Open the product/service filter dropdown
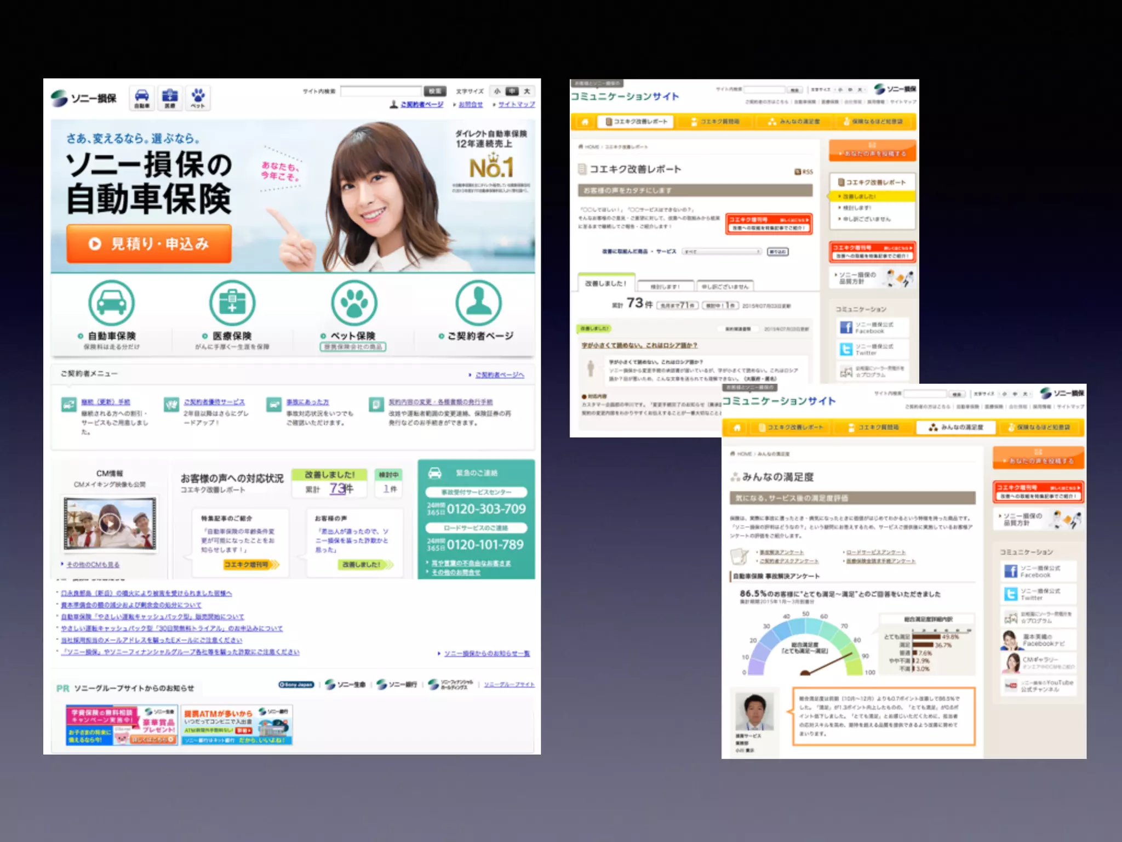This screenshot has height=842, width=1122. 722,252
